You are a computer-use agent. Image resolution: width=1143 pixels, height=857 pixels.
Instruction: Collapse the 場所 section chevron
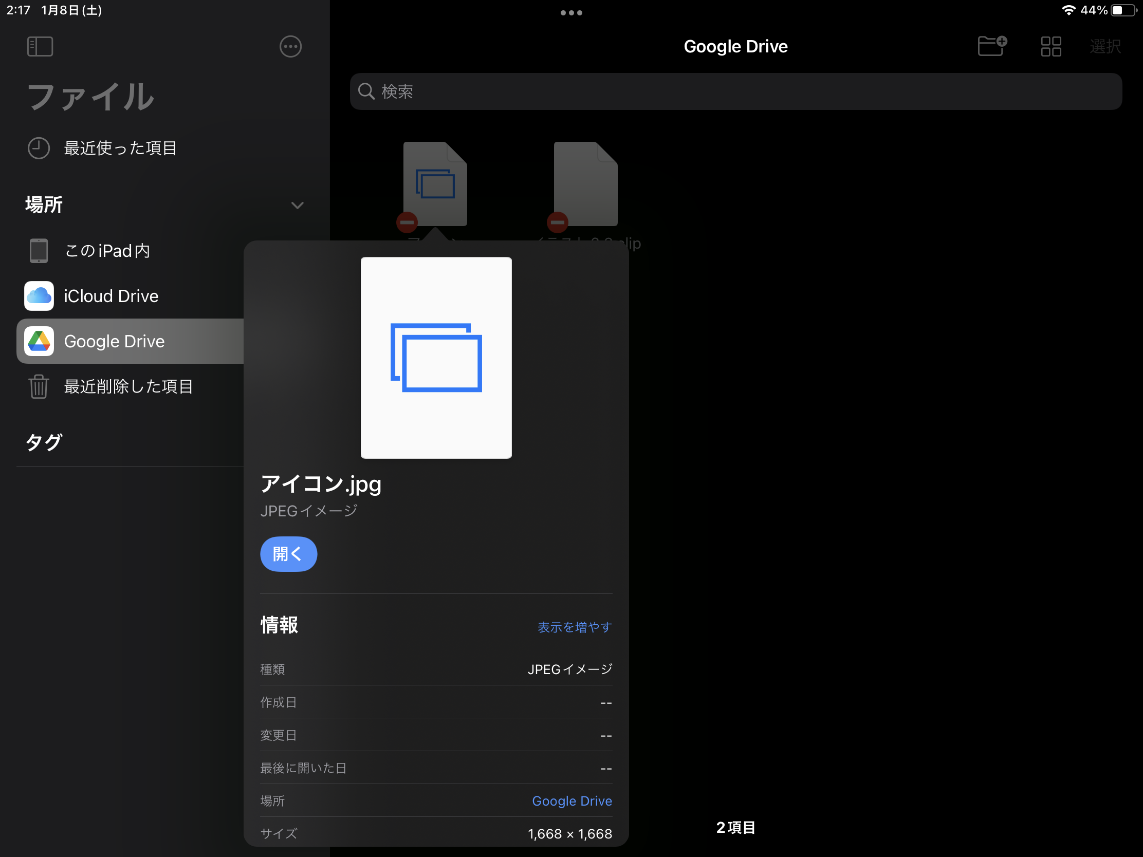[x=297, y=206]
